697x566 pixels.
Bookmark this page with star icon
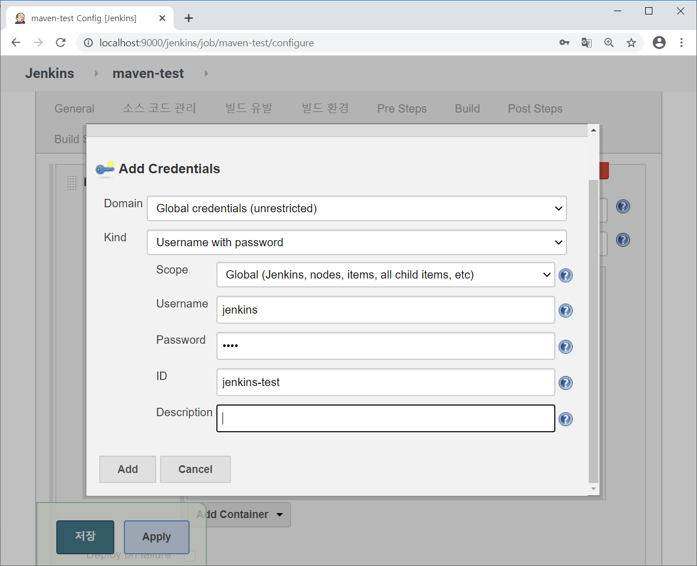point(631,42)
